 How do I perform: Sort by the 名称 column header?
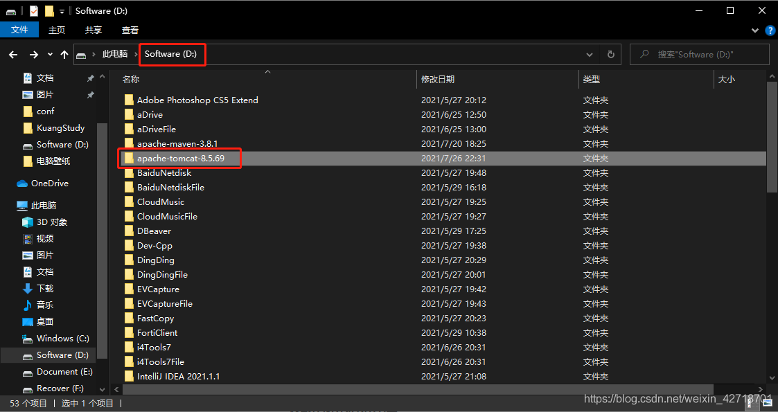coord(131,80)
